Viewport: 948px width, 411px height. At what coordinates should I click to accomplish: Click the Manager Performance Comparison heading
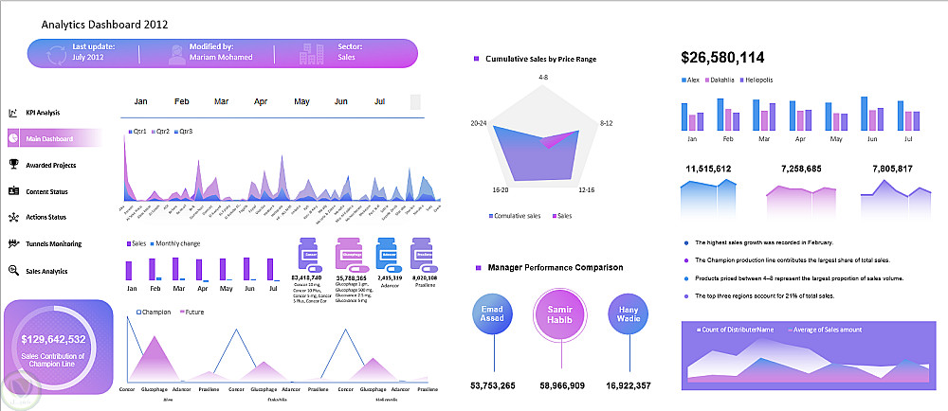tap(555, 267)
